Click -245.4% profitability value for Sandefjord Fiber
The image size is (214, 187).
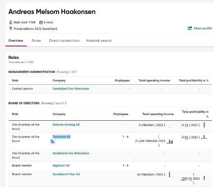point(186,178)
